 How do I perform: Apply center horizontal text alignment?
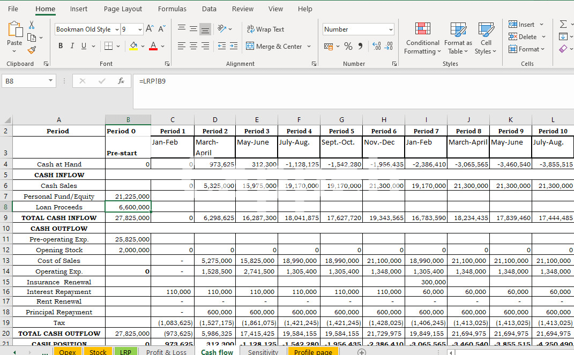193,47
